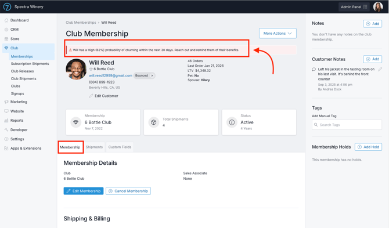Click the Add Hold button

(369, 147)
